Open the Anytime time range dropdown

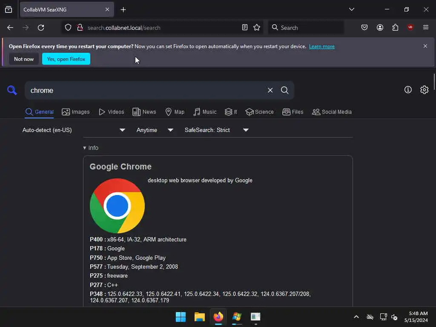[155, 130]
